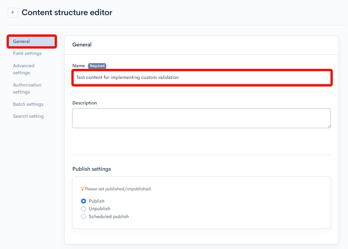Image resolution: width=348 pixels, height=249 pixels.
Task: Go to the Search setting section
Action: pyautogui.click(x=28, y=116)
